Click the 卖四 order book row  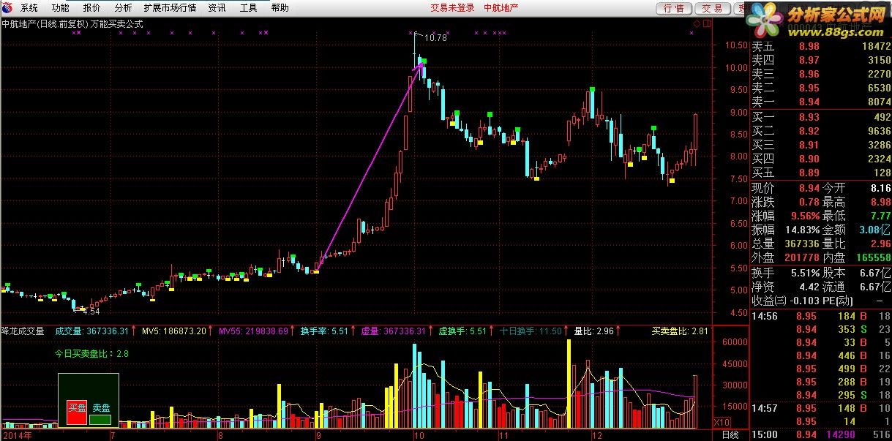click(x=821, y=60)
